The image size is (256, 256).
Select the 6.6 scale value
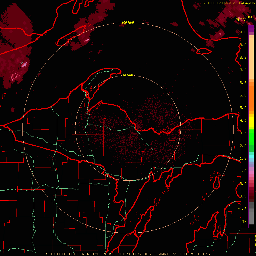(243, 83)
